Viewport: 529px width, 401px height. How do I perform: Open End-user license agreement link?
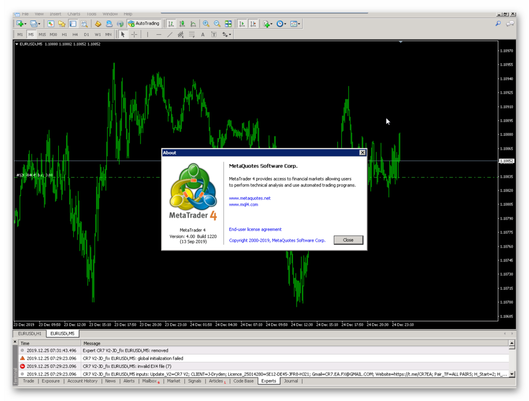(255, 229)
